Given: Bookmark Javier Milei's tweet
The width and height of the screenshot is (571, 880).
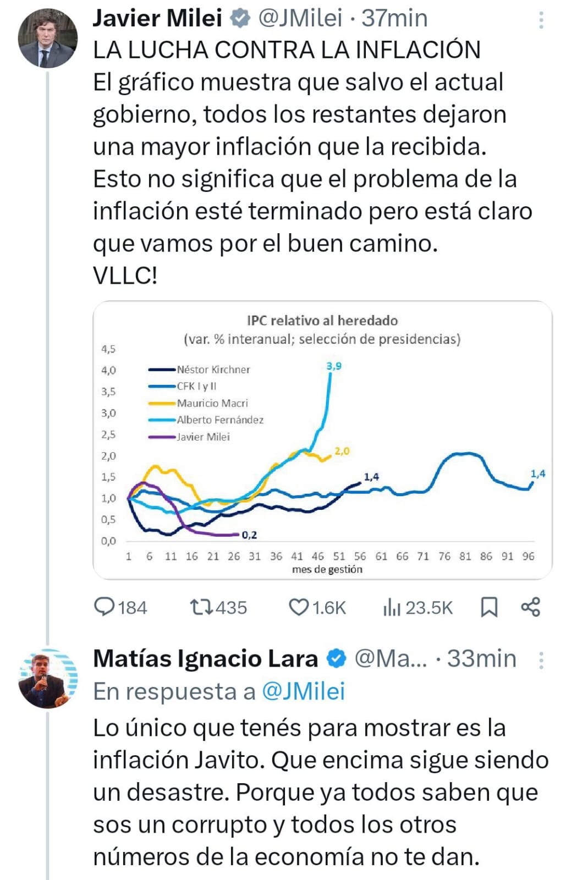Looking at the screenshot, I should [489, 607].
